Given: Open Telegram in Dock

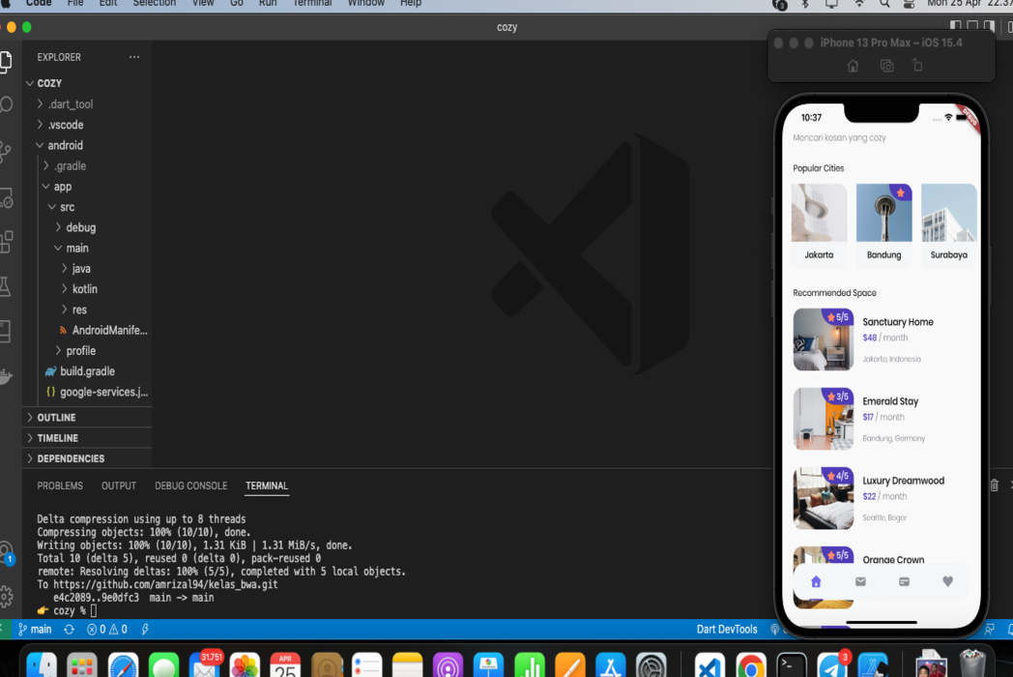Looking at the screenshot, I should [833, 664].
